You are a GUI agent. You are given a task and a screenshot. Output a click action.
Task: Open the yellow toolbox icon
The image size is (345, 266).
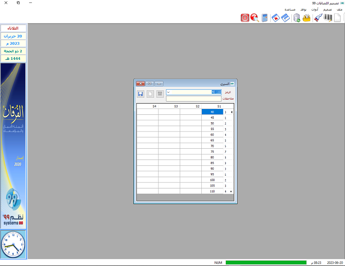tap(307, 18)
